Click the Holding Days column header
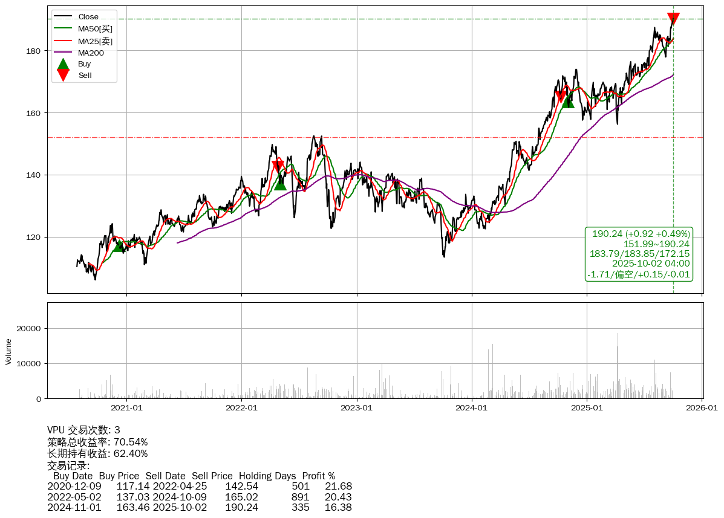 click(267, 476)
